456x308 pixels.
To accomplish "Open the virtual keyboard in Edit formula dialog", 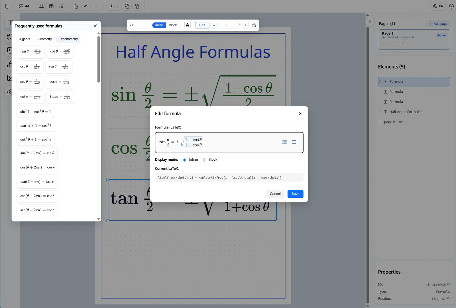I will pyautogui.click(x=284, y=142).
